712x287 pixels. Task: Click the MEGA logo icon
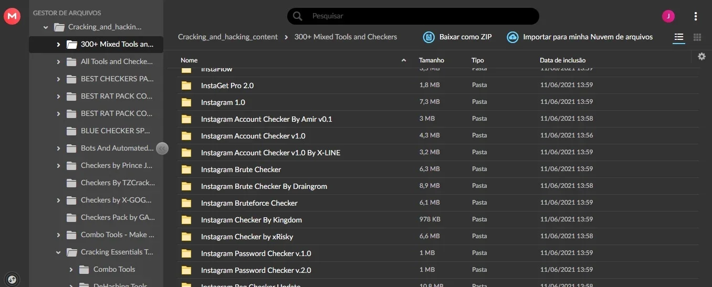coord(12,16)
